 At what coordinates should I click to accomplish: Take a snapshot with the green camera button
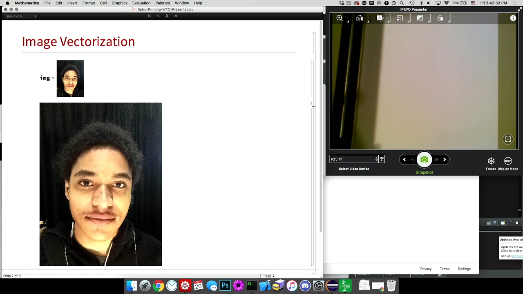point(424,160)
